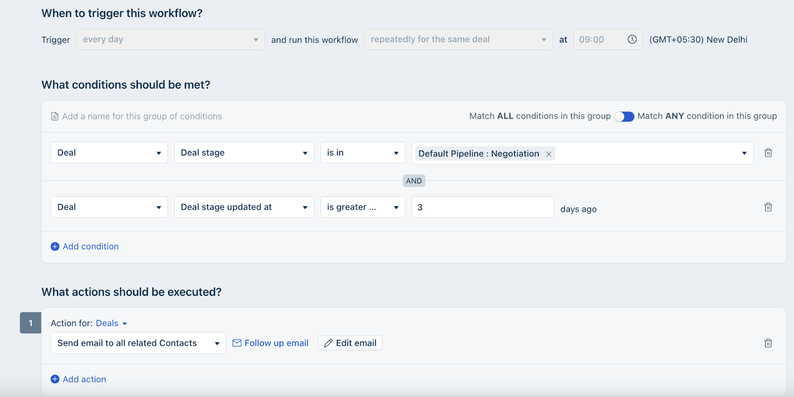Click the '(GMT+05:30) New Delhi' timezone text
Viewport: 794px width, 397px height.
point(698,40)
